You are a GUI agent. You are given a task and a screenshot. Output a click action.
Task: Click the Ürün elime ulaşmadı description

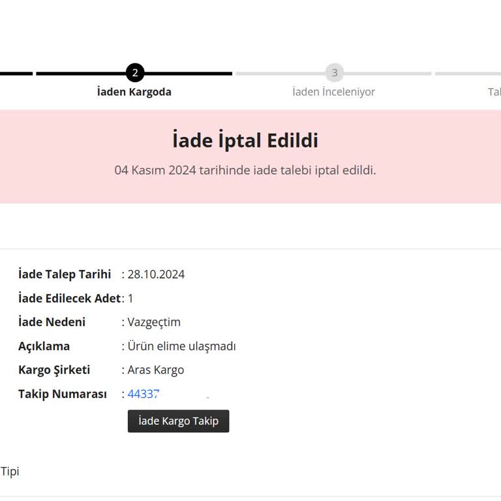tap(181, 346)
